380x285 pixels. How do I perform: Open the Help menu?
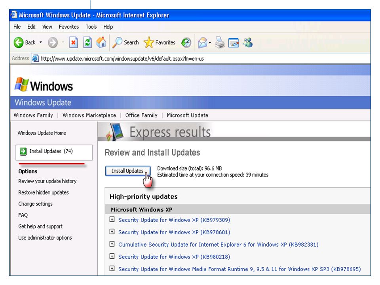tap(108, 27)
